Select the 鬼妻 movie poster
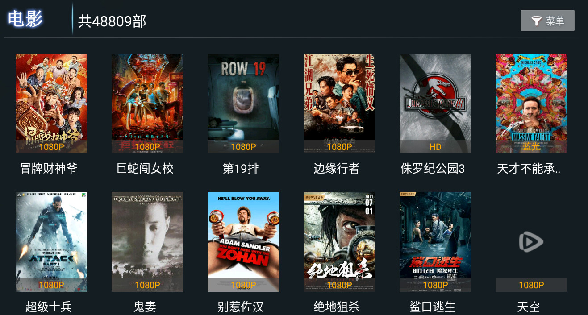 147,242
